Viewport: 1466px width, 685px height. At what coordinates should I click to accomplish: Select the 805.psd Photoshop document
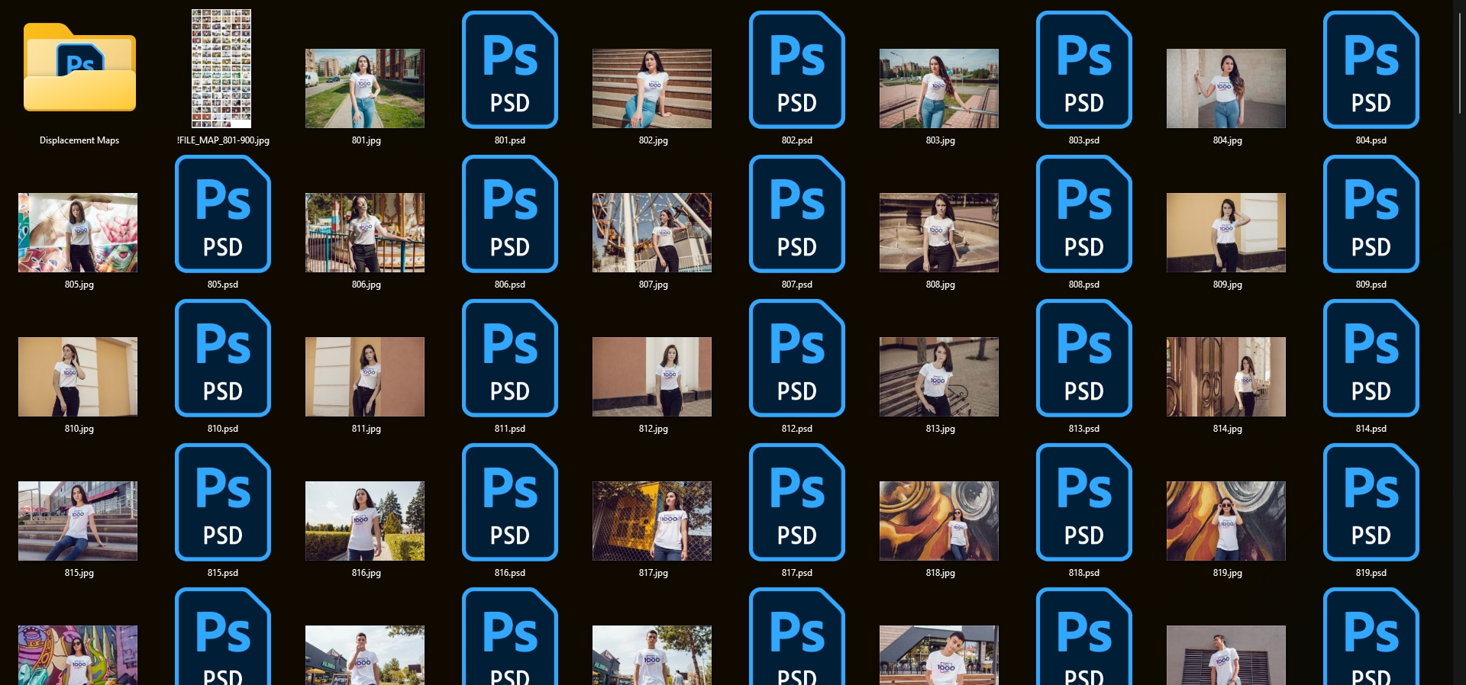click(x=223, y=214)
